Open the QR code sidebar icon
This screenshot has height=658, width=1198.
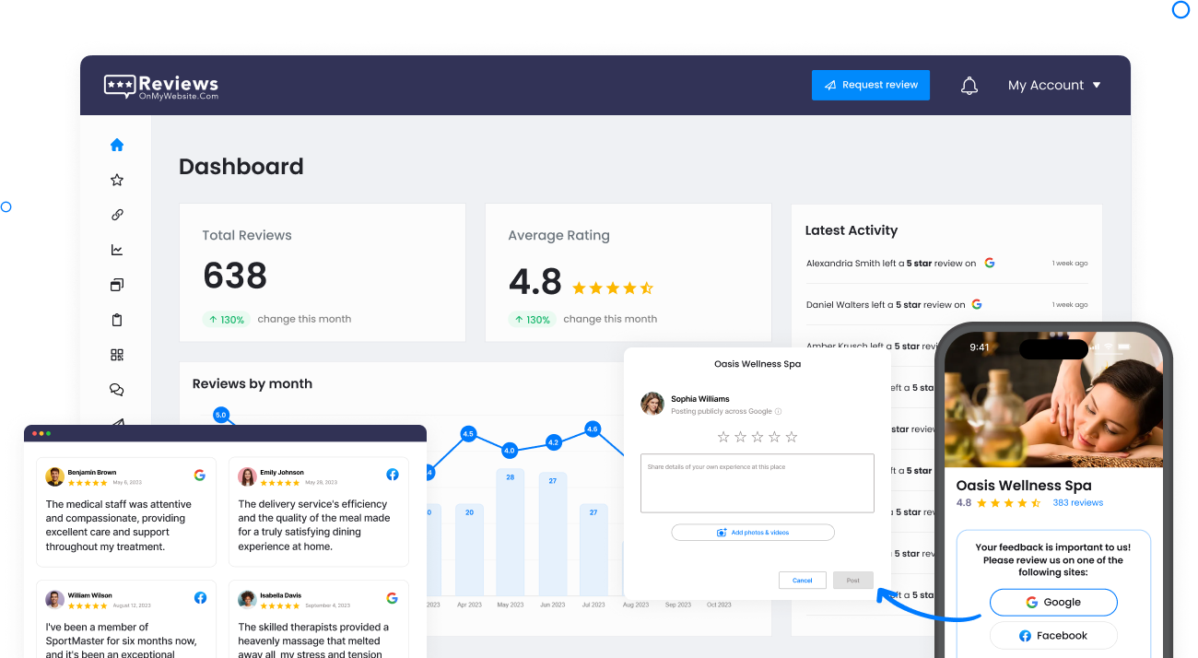point(117,355)
